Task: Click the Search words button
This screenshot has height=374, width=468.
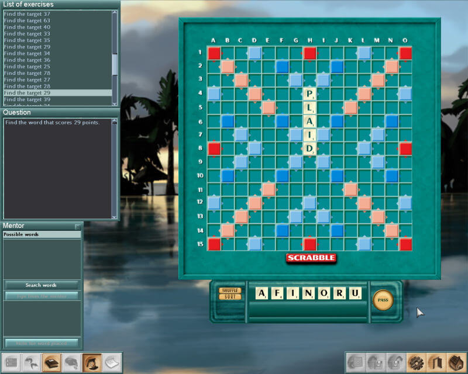Action: click(41, 285)
